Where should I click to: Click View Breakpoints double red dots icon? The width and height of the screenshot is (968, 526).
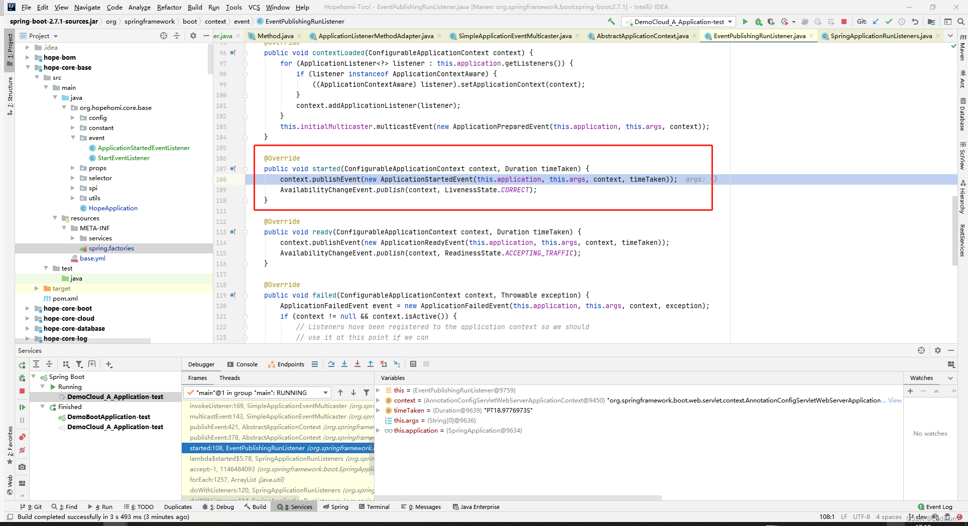(22, 437)
